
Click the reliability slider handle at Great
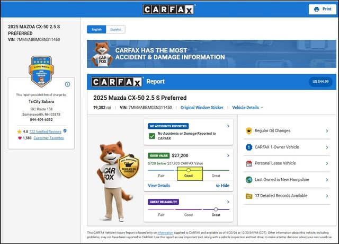[x=216, y=210]
